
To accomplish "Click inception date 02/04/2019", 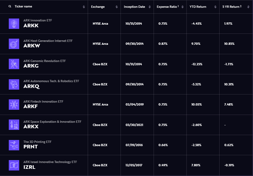I will point(134,105).
